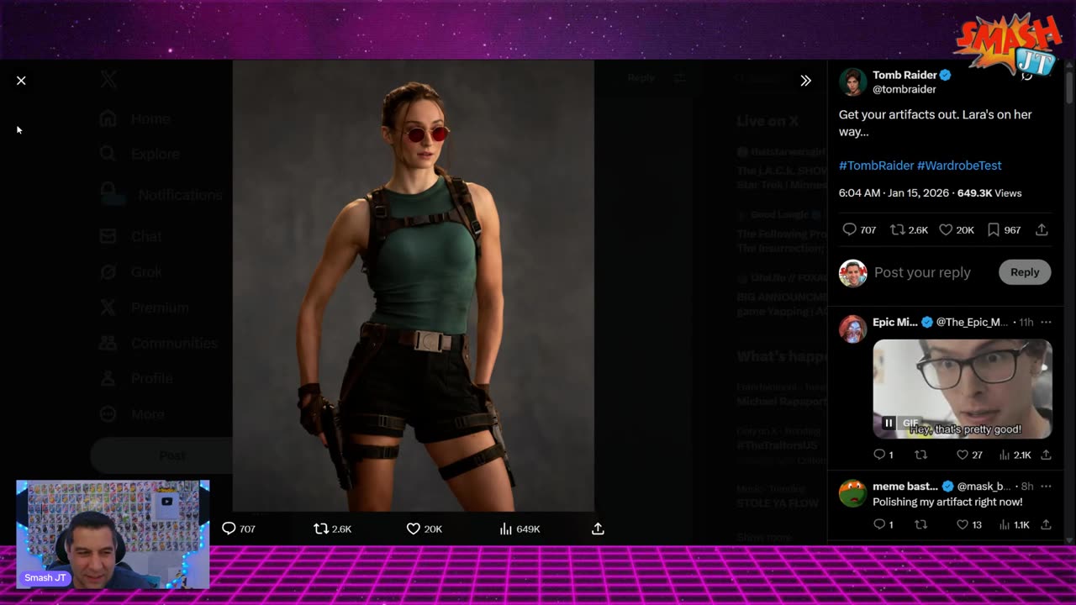This screenshot has width=1076, height=605.
Task: Open the 'Hey, that's pretty good!' GIF
Action: (963, 389)
